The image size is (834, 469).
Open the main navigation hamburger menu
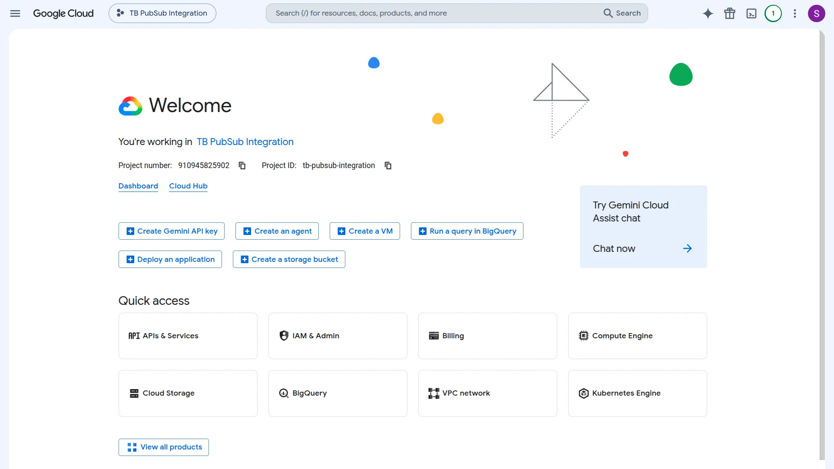(x=15, y=13)
